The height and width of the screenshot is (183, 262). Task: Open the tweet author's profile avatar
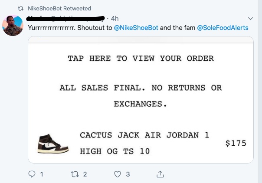point(13,25)
